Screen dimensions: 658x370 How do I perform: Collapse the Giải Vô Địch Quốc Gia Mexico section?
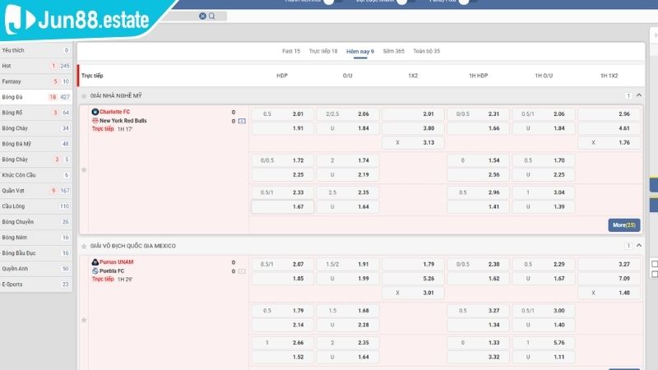pyautogui.click(x=638, y=246)
